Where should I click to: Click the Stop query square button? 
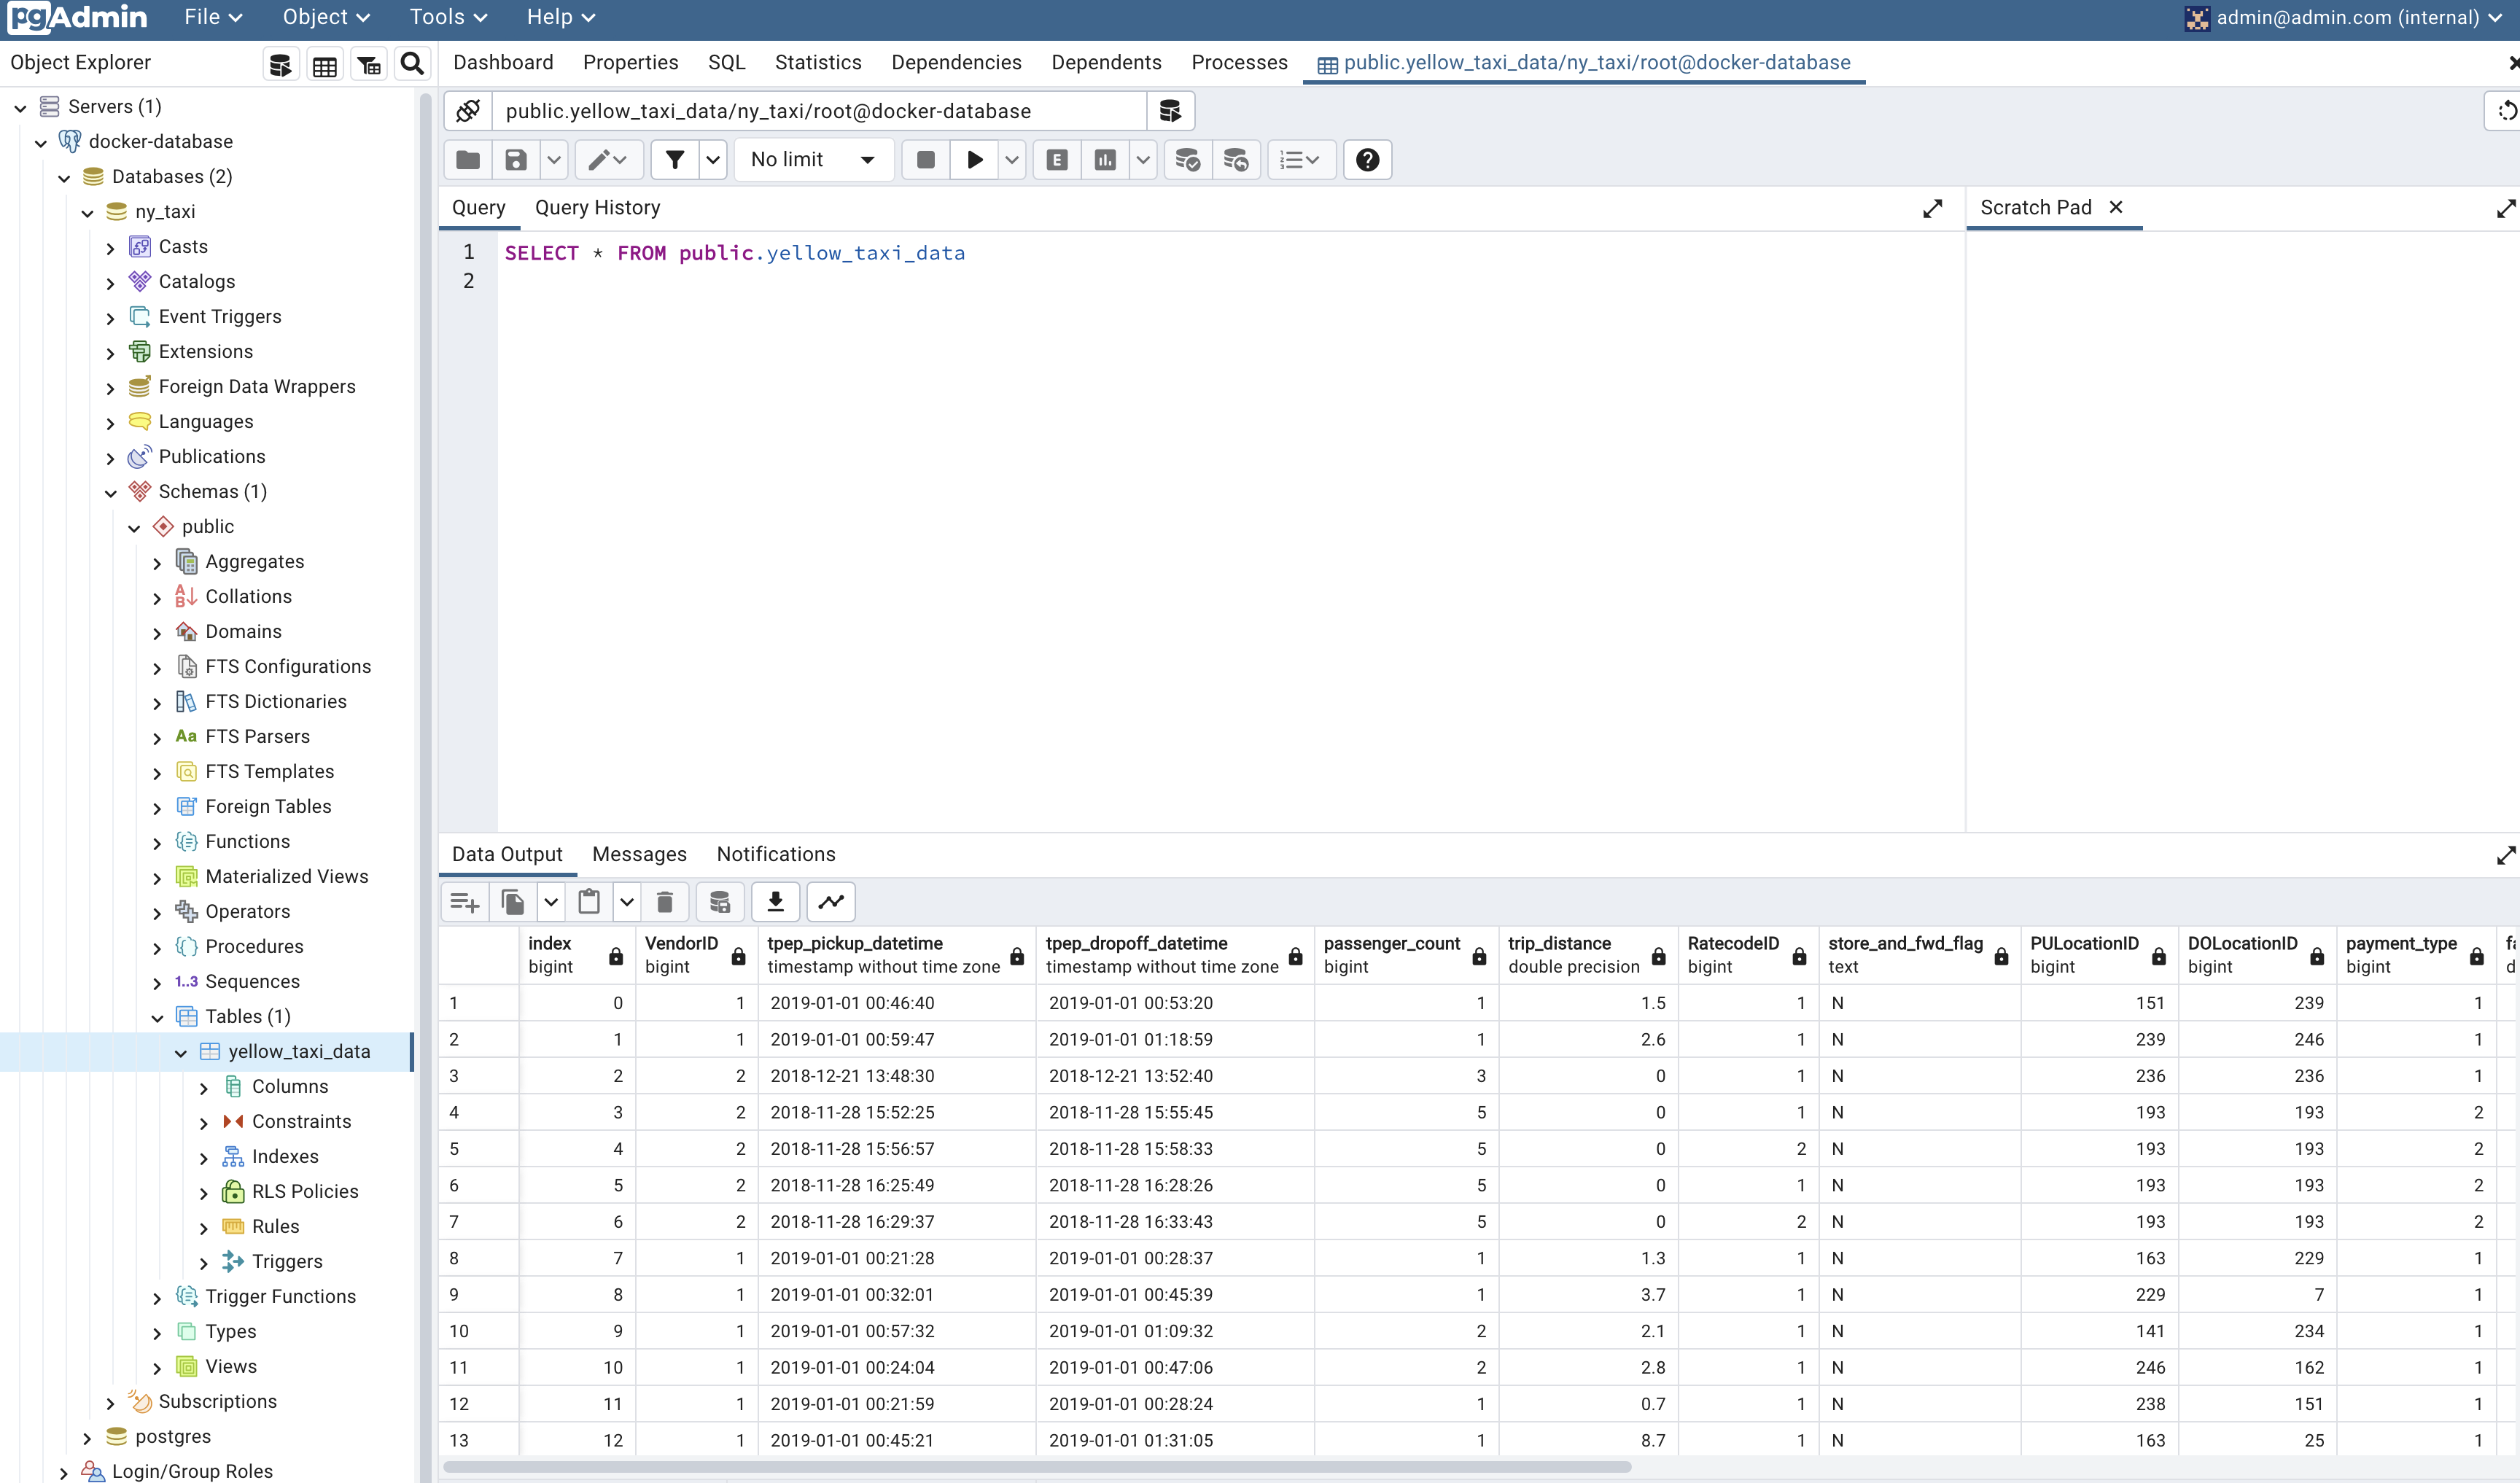(x=926, y=160)
